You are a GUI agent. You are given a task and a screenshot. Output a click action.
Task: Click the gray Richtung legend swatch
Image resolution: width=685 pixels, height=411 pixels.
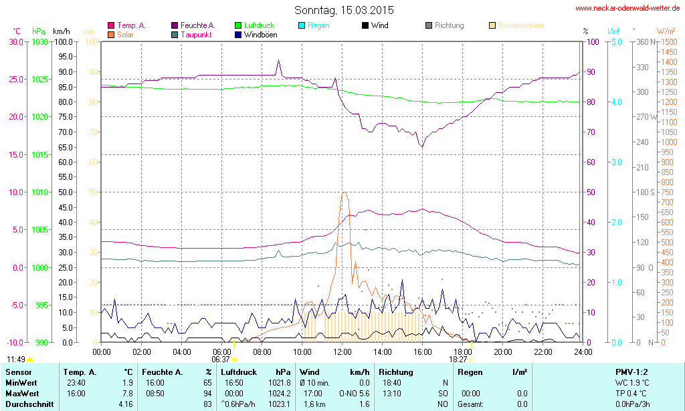tap(429, 25)
